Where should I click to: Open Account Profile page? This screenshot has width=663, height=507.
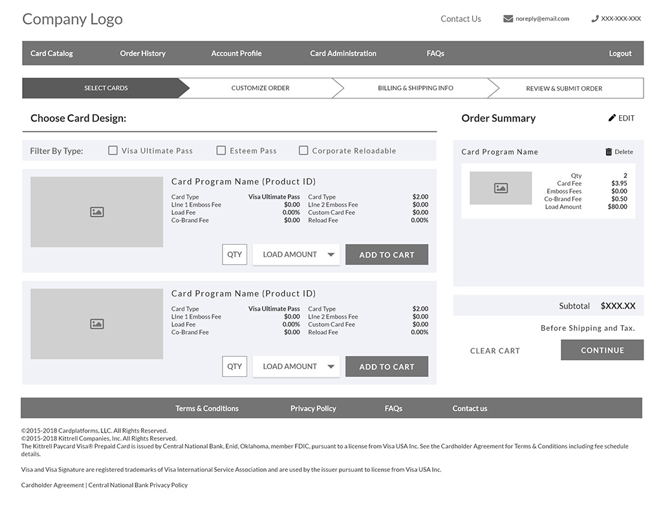coord(236,53)
